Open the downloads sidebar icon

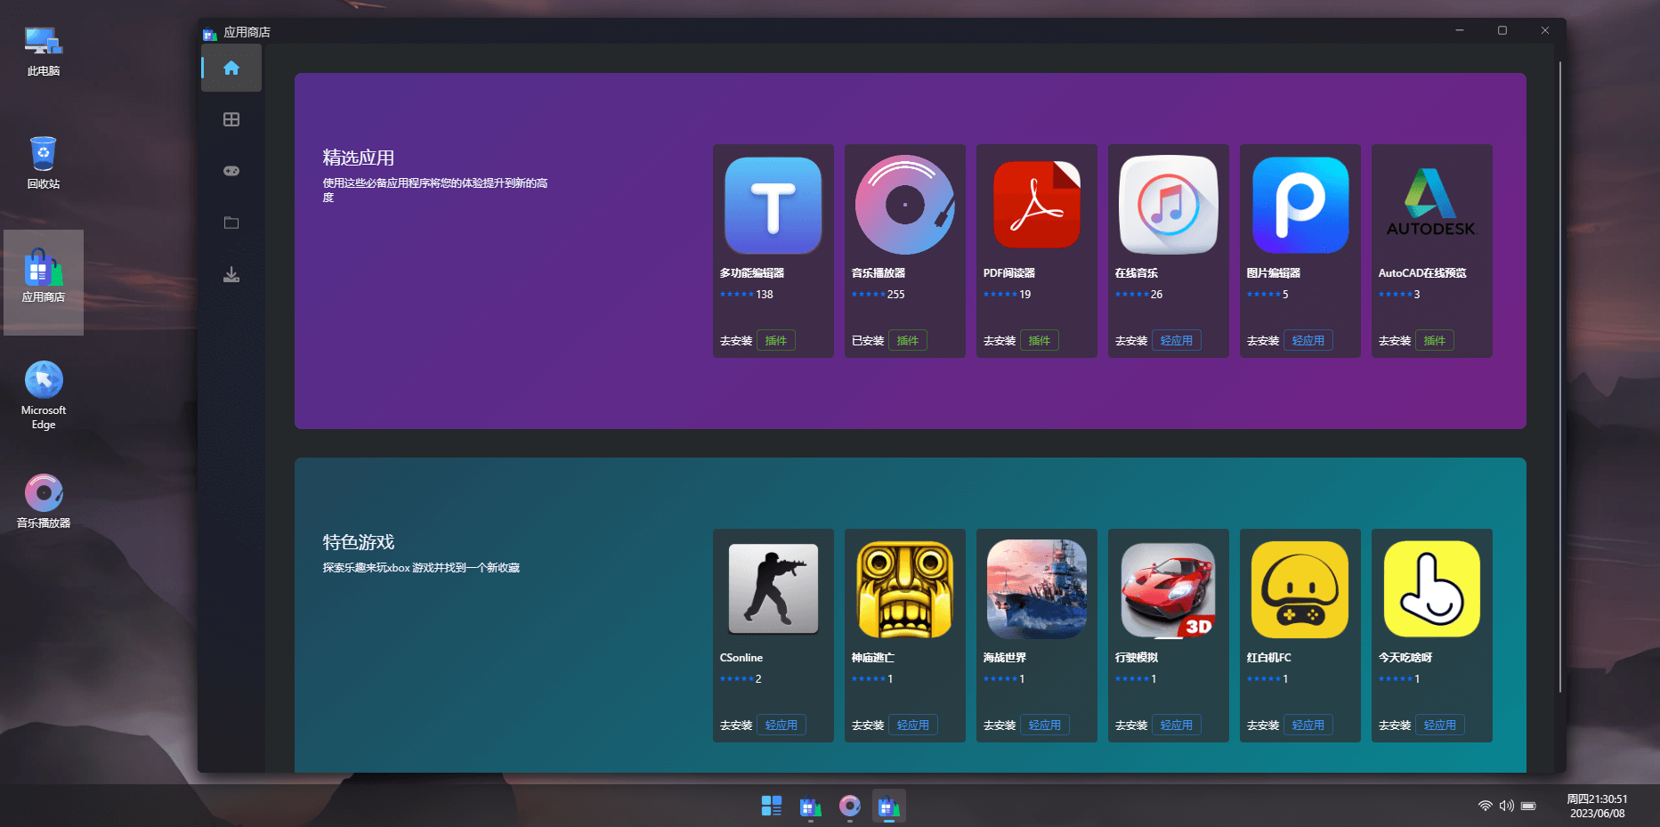(x=231, y=274)
